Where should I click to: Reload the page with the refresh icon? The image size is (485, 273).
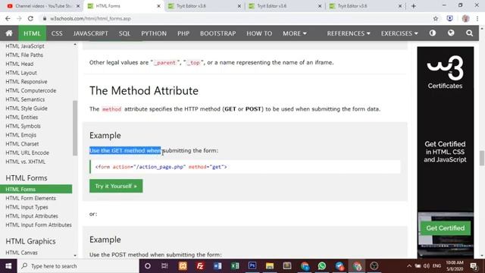coord(30,18)
